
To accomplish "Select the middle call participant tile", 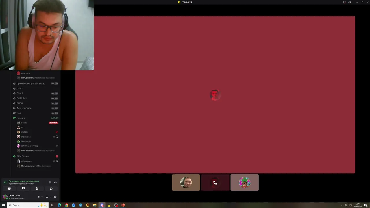I will pyautogui.click(x=215, y=183).
